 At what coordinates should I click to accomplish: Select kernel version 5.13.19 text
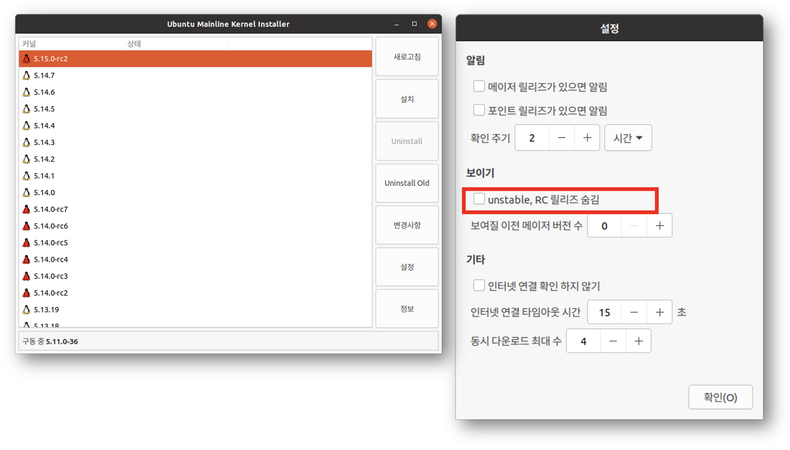[x=46, y=309]
